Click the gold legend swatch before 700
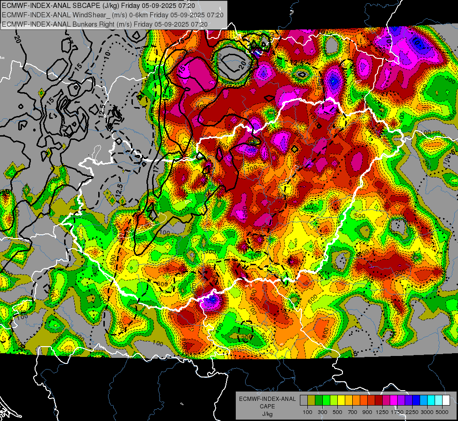This screenshot has width=458, height=421. tap(349, 400)
